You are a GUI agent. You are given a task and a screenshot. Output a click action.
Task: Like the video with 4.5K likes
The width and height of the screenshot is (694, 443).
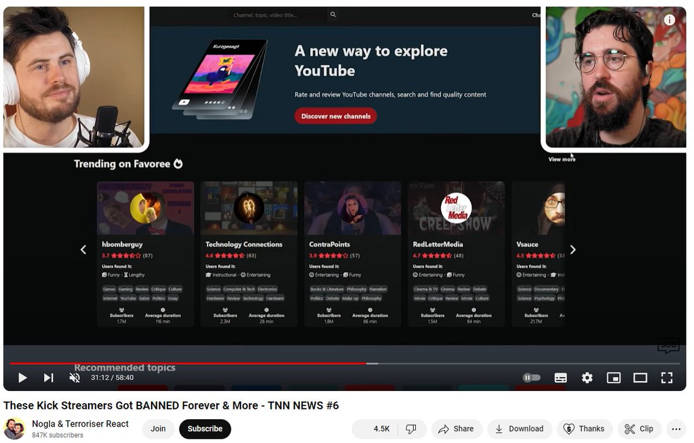coord(374,429)
